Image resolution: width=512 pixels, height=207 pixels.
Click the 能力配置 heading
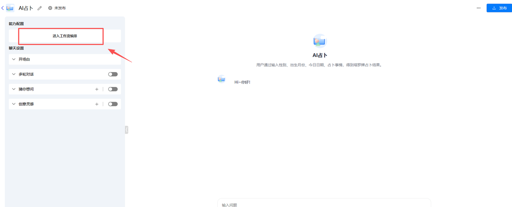16,24
